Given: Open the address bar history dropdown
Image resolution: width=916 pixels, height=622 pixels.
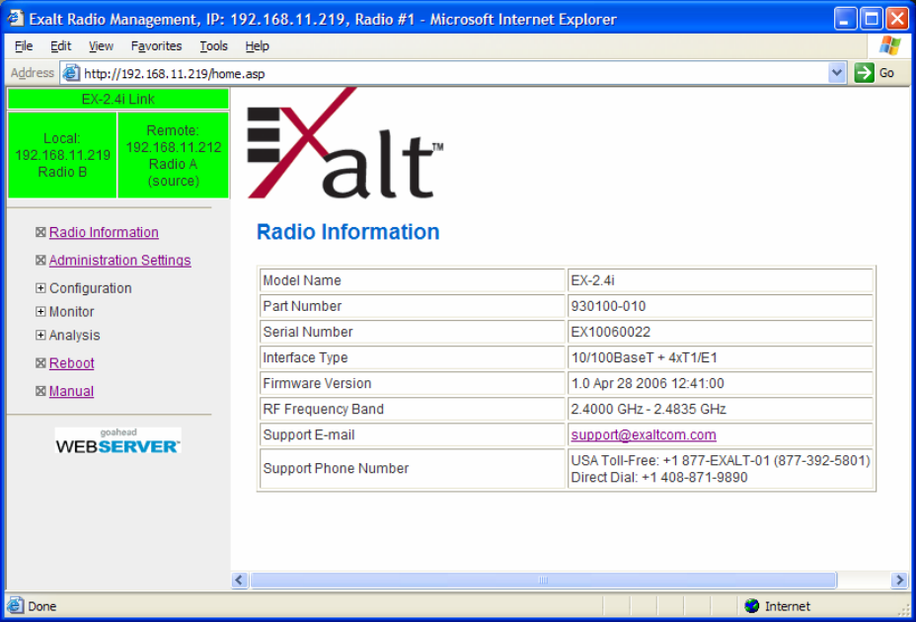Looking at the screenshot, I should pos(837,73).
